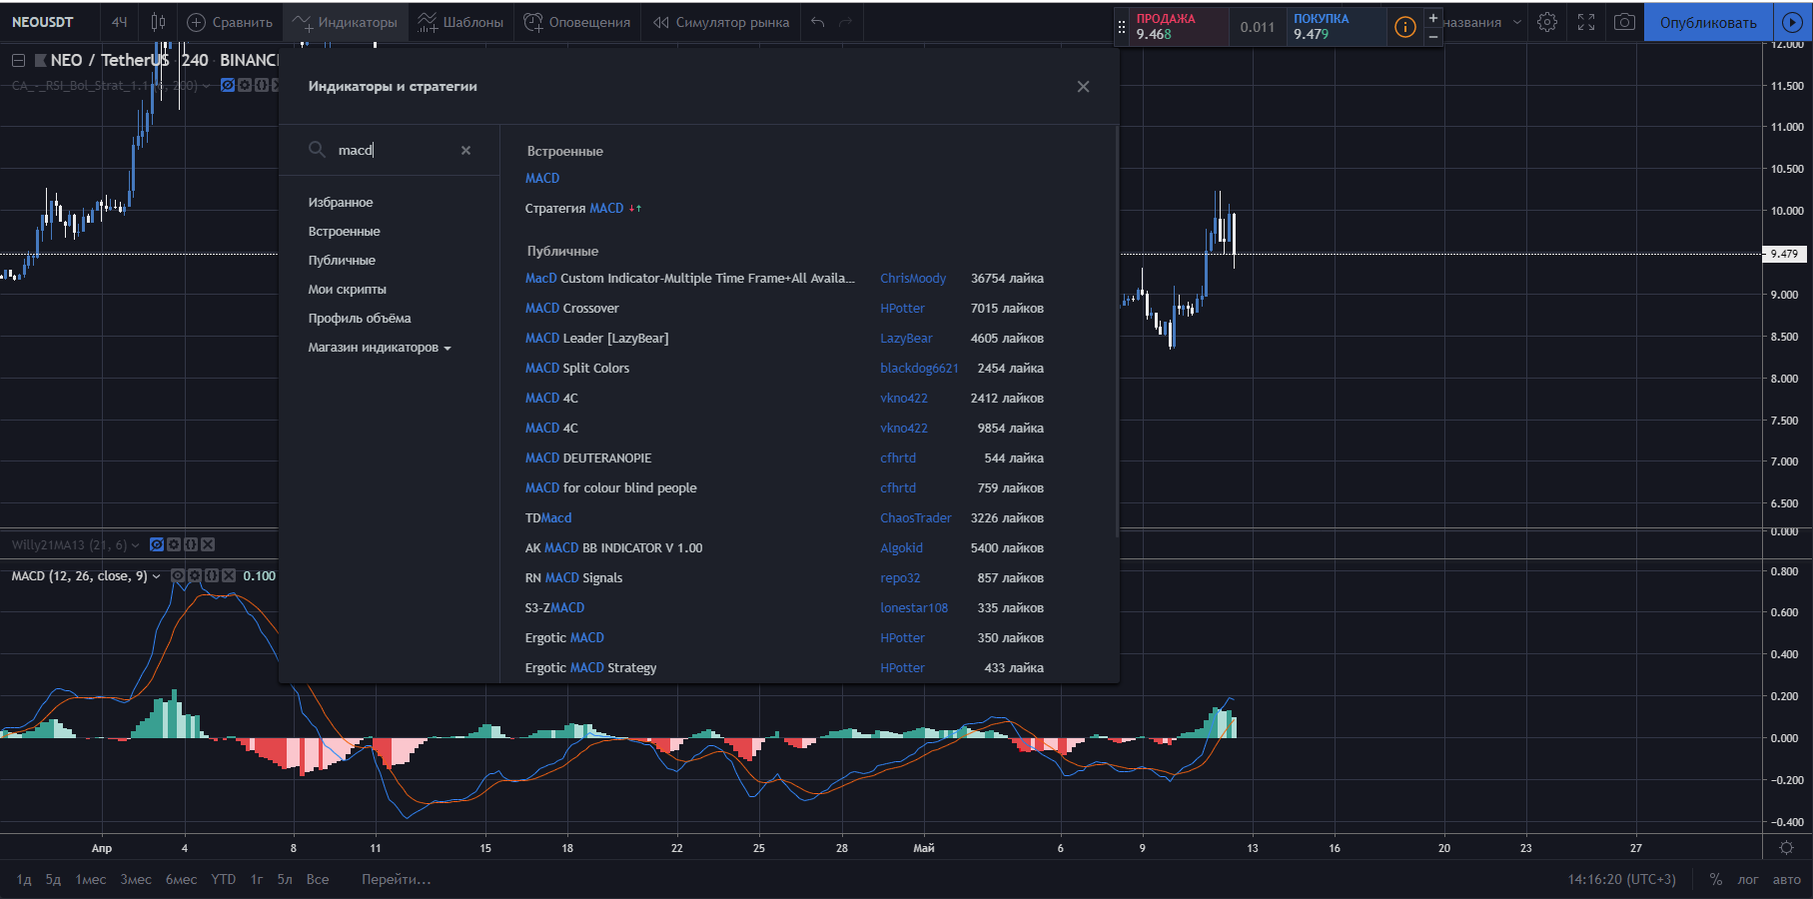Open Willy21MA13 source code braces
Screen dimensions: 1813x899
pyautogui.click(x=191, y=544)
